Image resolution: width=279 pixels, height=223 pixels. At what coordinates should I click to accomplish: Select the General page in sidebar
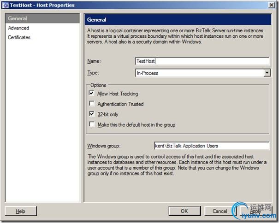[x=42, y=18]
